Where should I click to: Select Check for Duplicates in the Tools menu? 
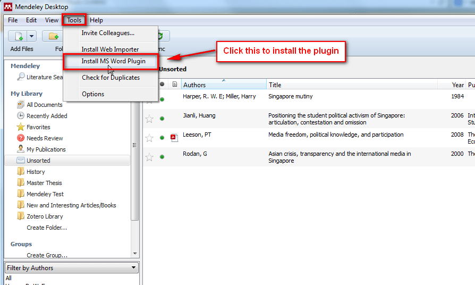tap(111, 78)
